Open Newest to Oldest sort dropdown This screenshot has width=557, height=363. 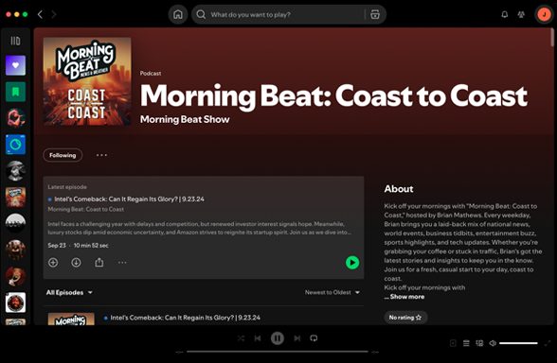(332, 292)
